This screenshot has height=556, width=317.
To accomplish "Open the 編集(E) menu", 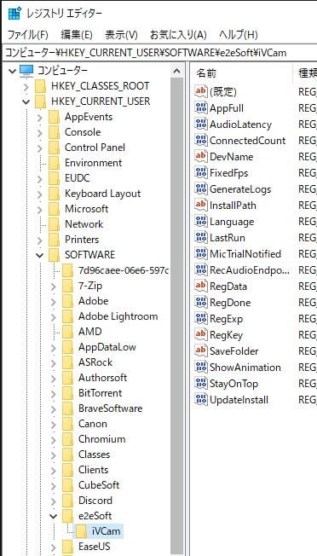I will (77, 35).
